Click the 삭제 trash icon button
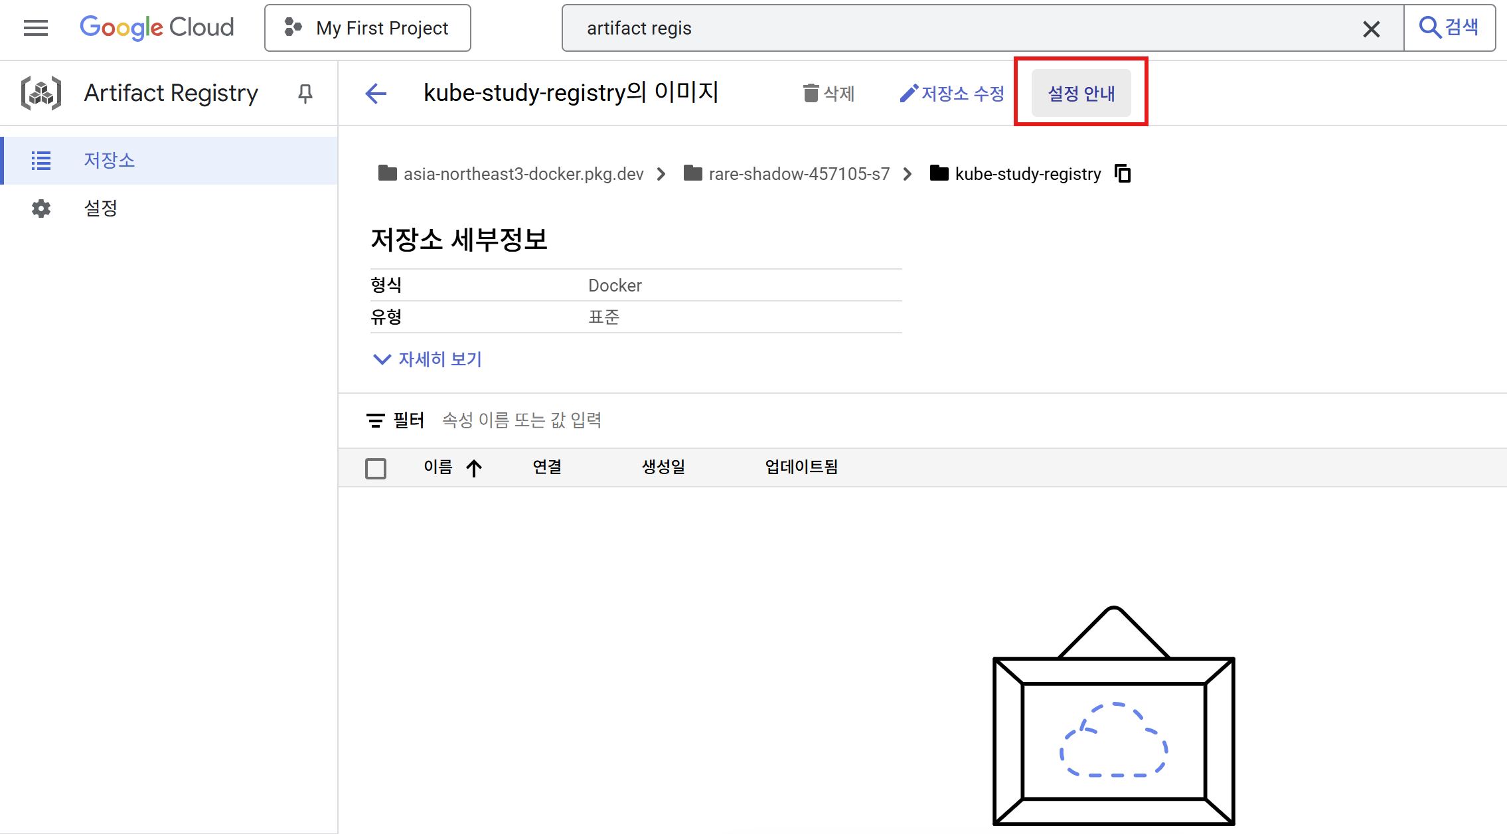1507x834 pixels. click(828, 94)
